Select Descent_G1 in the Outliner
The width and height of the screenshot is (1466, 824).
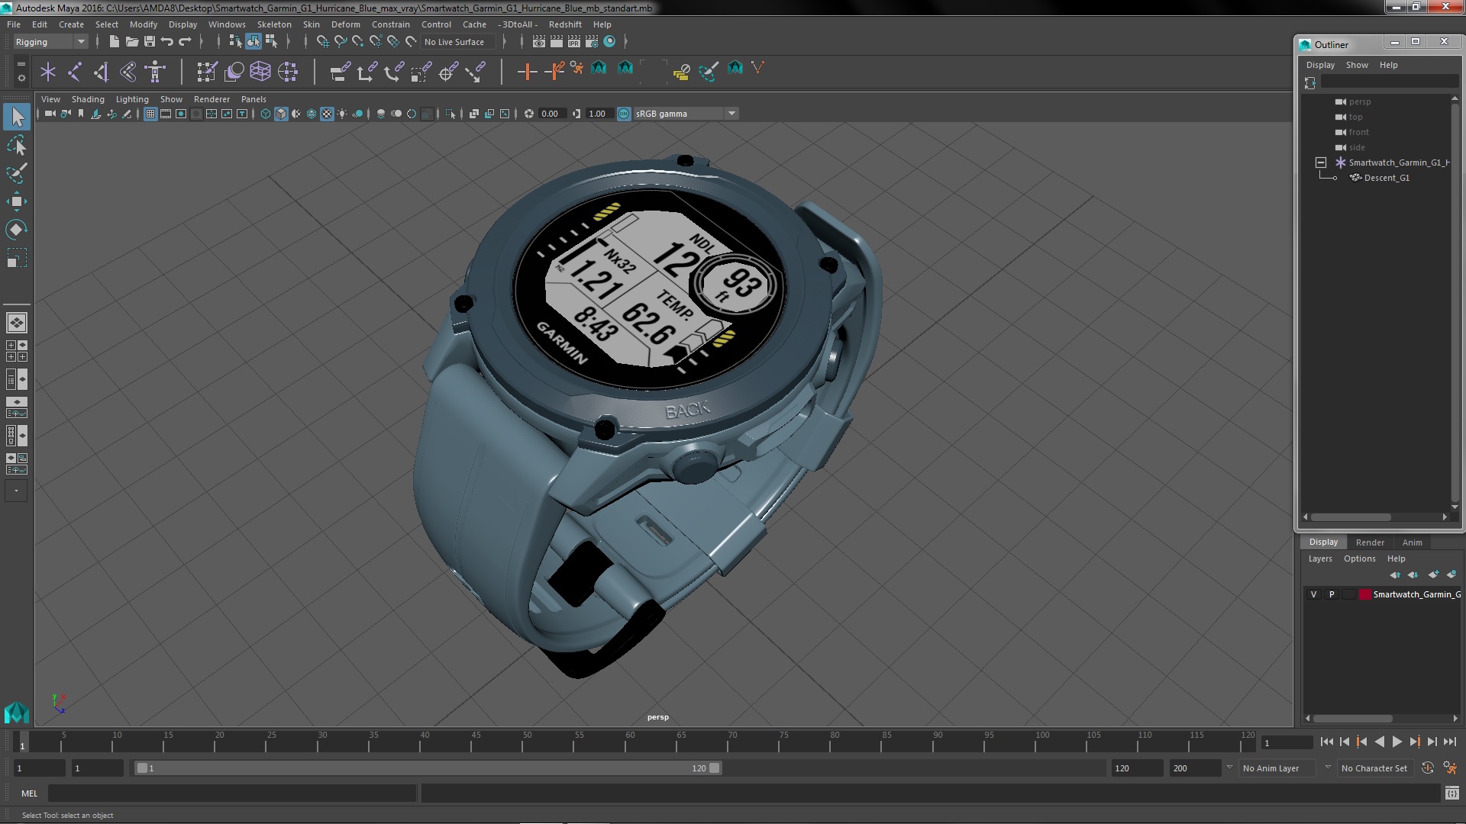1387,178
